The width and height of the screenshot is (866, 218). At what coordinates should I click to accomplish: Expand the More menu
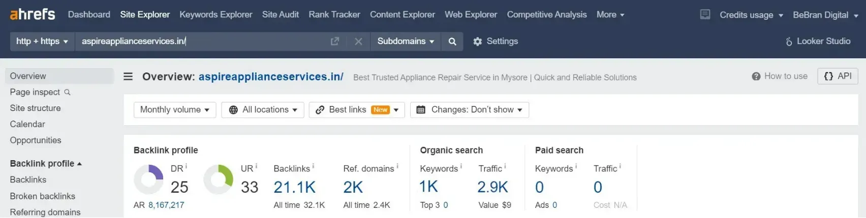tap(610, 15)
